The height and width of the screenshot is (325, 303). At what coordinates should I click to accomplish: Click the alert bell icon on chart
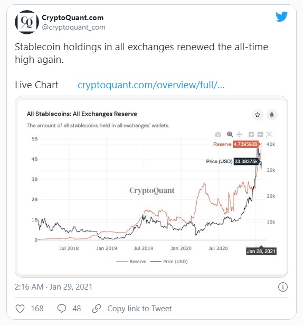tap(272, 115)
